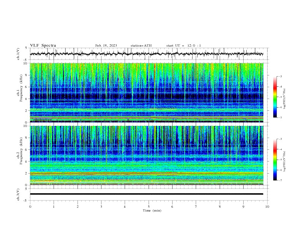The height and width of the screenshot is (232, 301).
Task: Click the "ch.1(V)" waveform axis label
Action: 18,54
